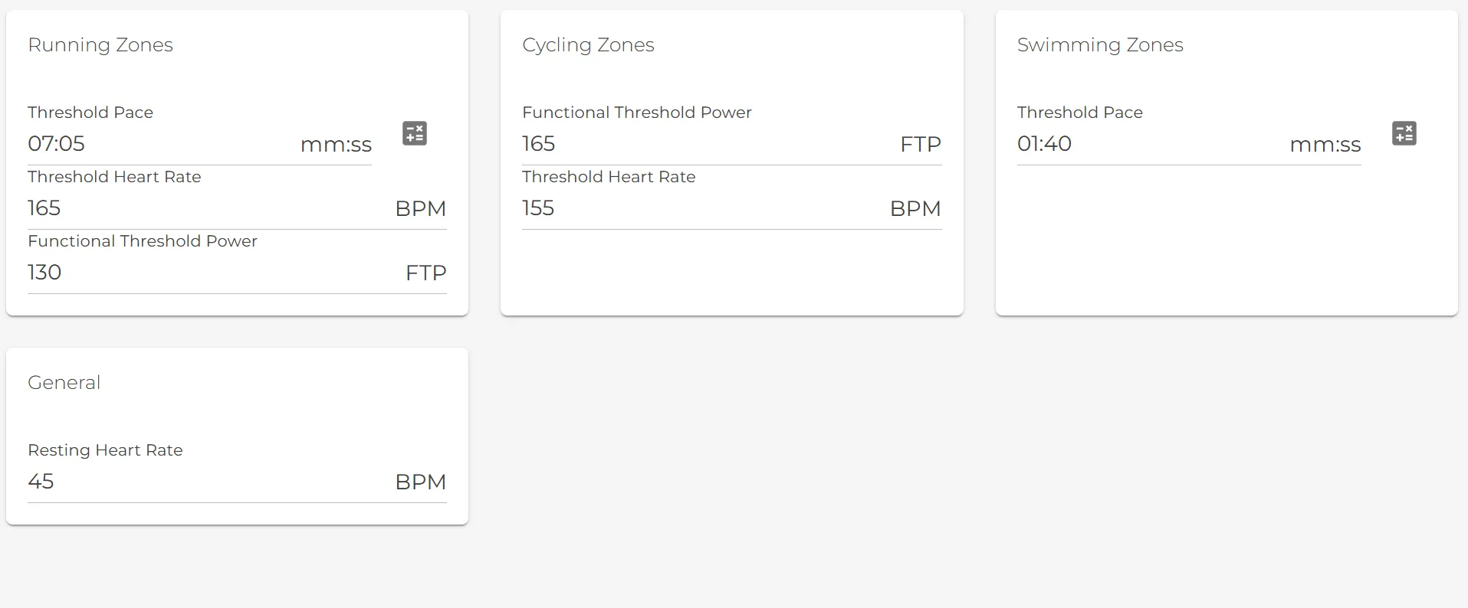
Task: Click the Resting Heart Rate field label
Action: click(x=105, y=450)
